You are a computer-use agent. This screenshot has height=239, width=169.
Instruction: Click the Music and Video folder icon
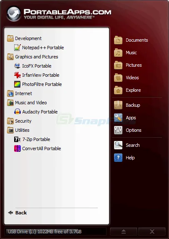pos(10,103)
